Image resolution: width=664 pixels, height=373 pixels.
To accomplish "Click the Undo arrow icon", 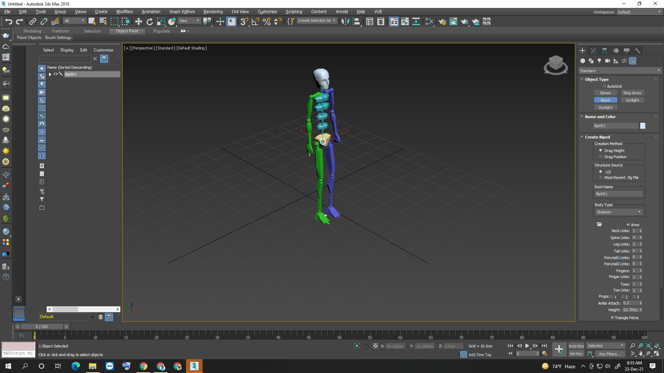I will coord(9,21).
